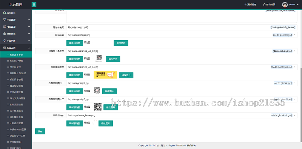
Task: Click 刷新预览图 under 网站logo
Action: (74, 43)
